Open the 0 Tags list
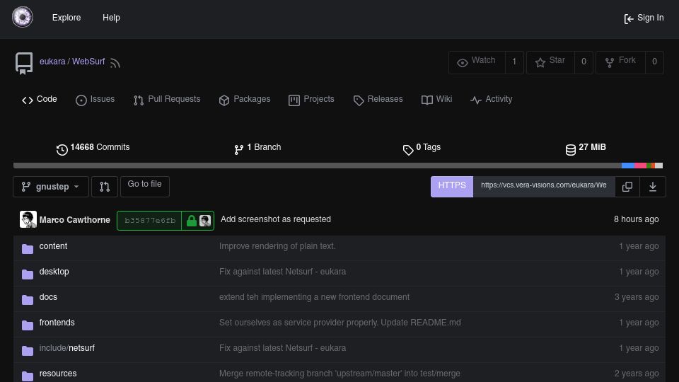This screenshot has width=679, height=382. pyautogui.click(x=422, y=148)
